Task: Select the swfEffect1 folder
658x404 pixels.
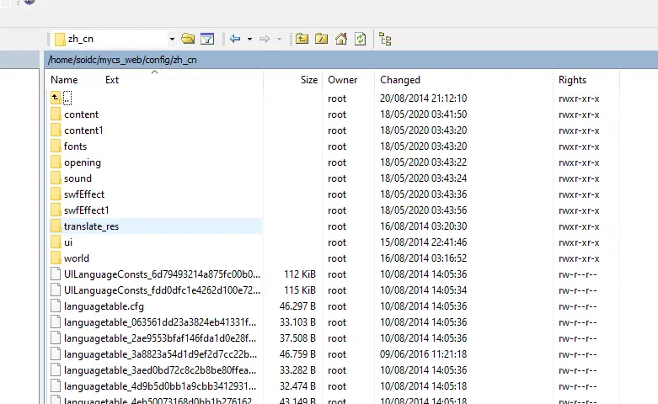Action: point(87,210)
